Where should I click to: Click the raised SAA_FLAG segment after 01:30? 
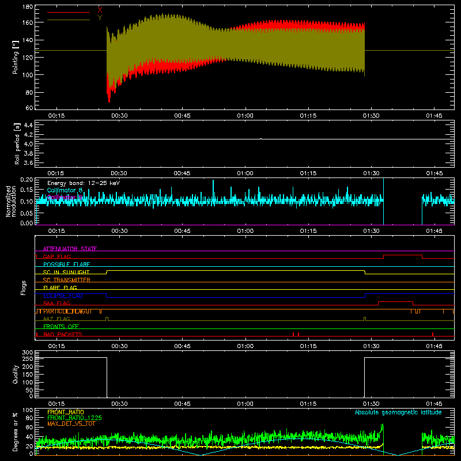[x=395, y=302]
